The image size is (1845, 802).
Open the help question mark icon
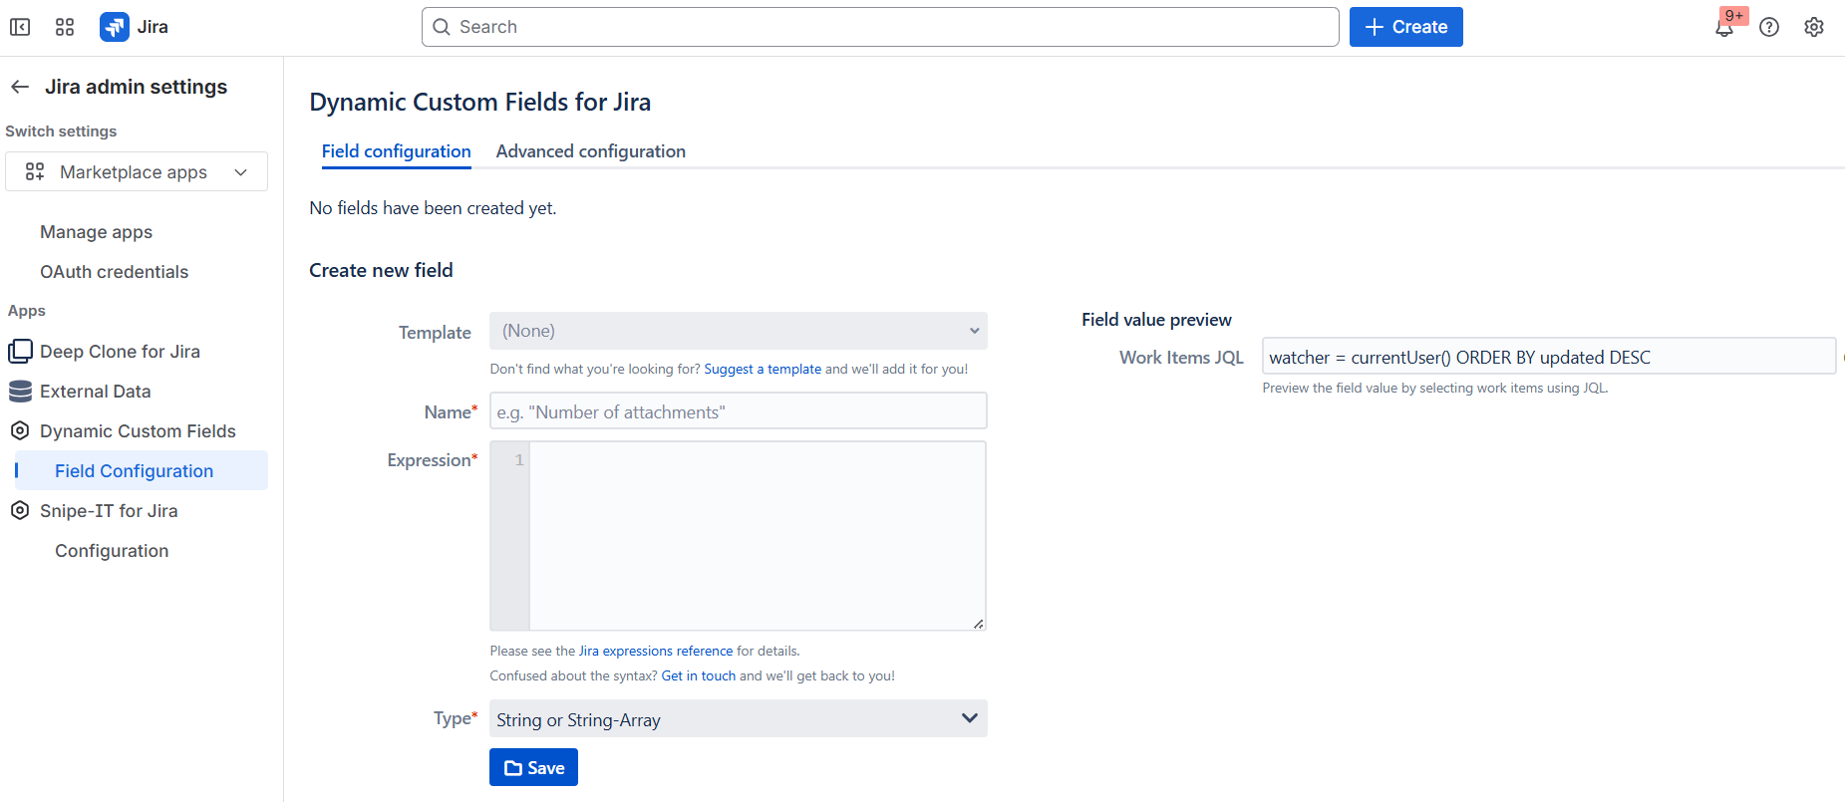1769,27
